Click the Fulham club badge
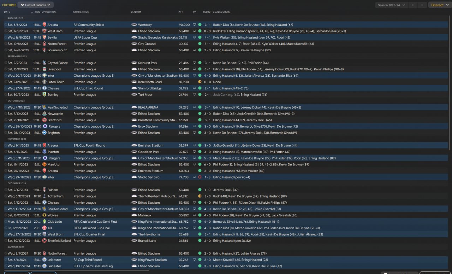 44,190
